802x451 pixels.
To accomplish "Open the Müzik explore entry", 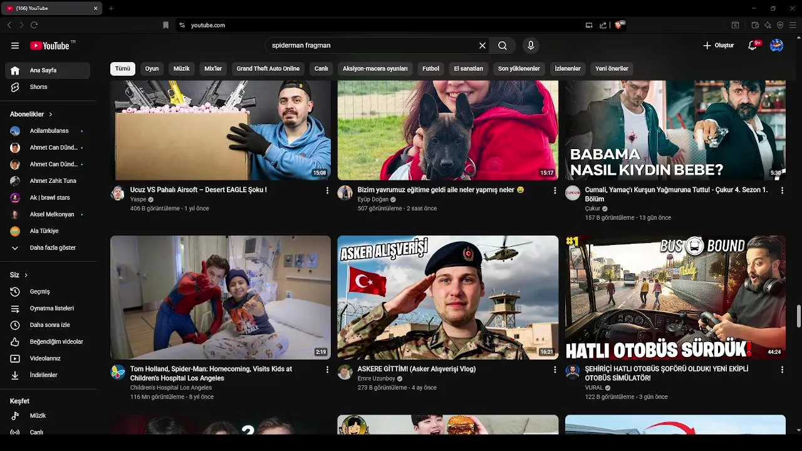I will 48,416.
